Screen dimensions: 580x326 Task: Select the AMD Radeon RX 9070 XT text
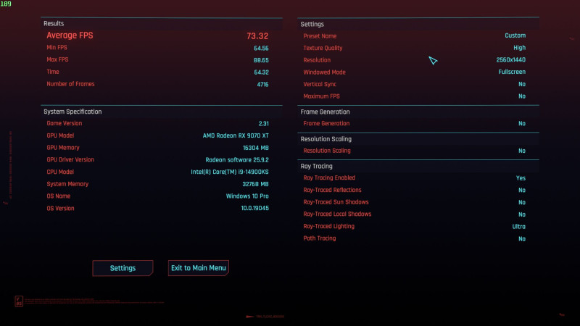point(236,135)
